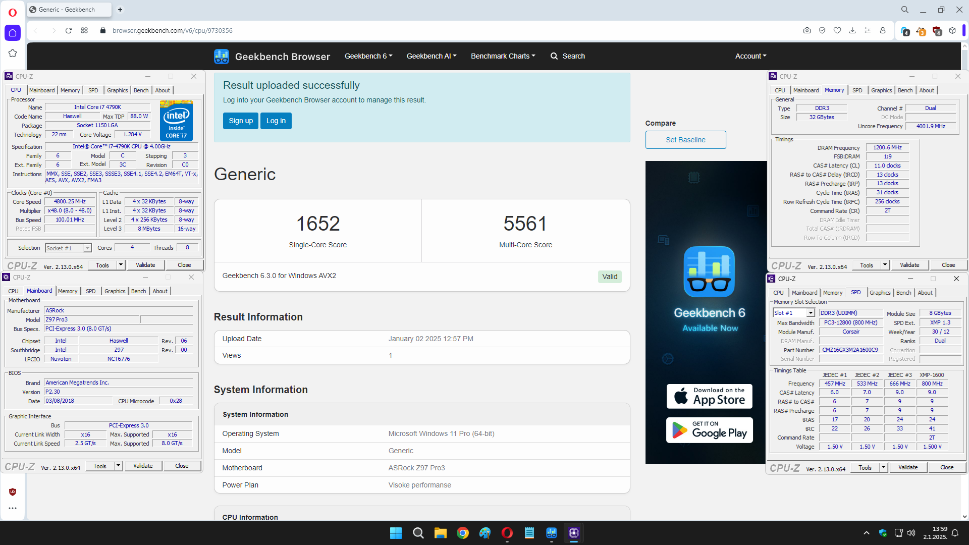Click Get it on Google Play badge
Screen dimensions: 969x545
click(x=709, y=430)
